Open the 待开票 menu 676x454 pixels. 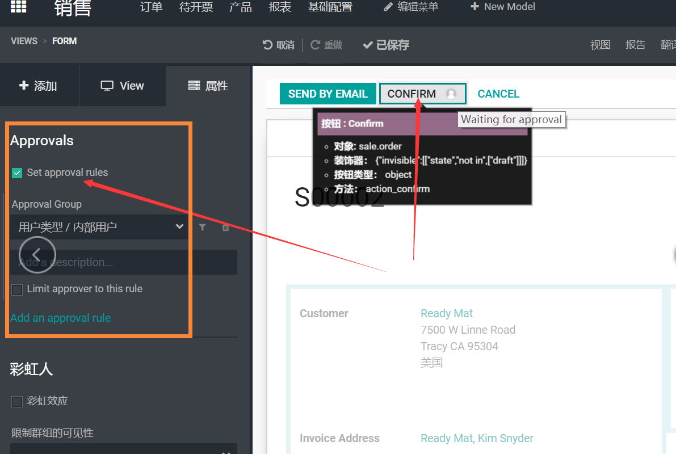pos(196,7)
